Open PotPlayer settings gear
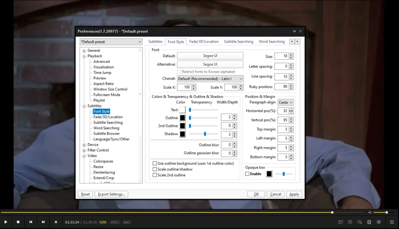The image size is (399, 229). click(378, 222)
